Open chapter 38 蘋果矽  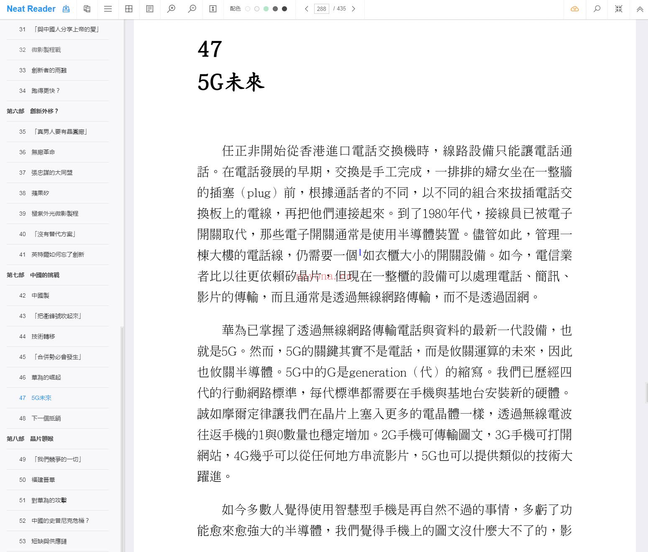coord(58,193)
